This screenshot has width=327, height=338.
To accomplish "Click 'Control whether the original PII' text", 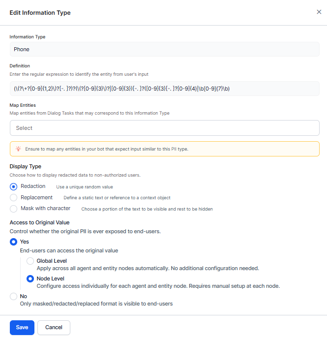I will click(x=85, y=231).
